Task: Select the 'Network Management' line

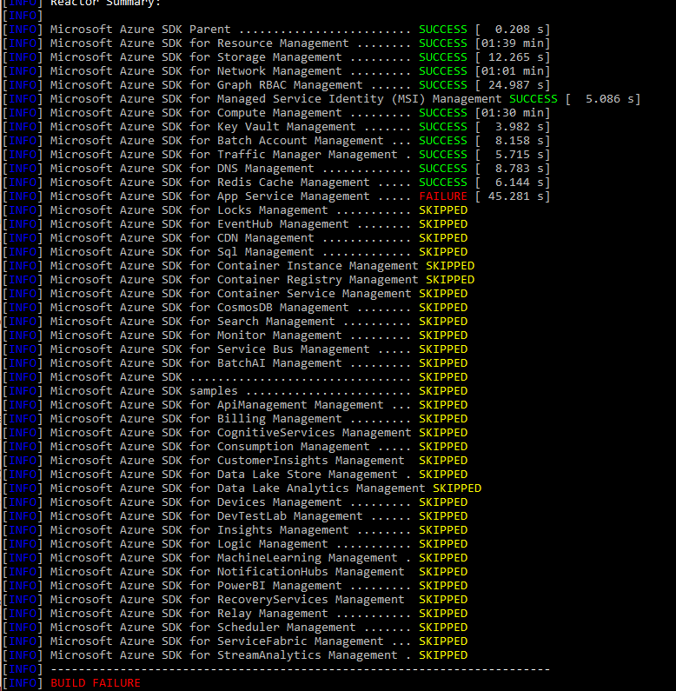Action: (x=276, y=71)
